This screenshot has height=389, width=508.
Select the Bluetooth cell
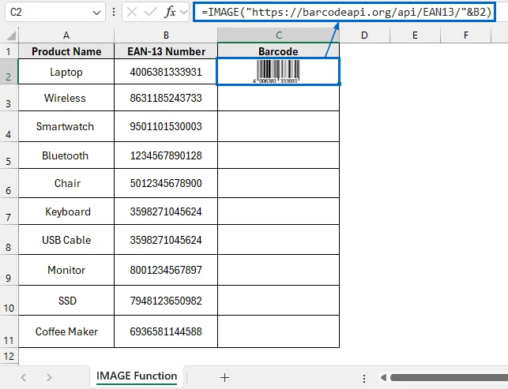66,155
